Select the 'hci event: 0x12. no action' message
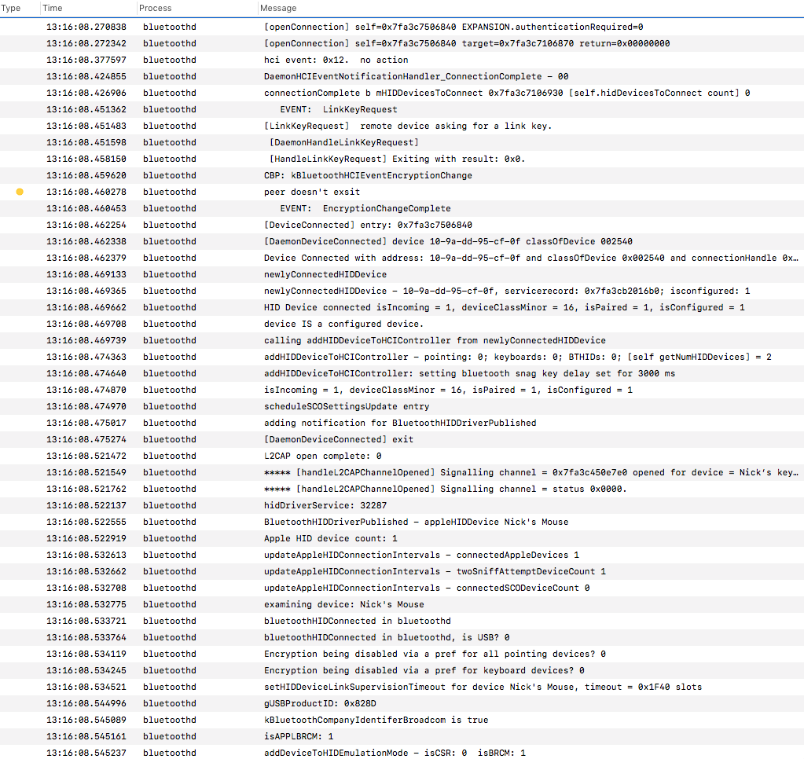Viewport: 804px width, 759px height. (x=336, y=60)
